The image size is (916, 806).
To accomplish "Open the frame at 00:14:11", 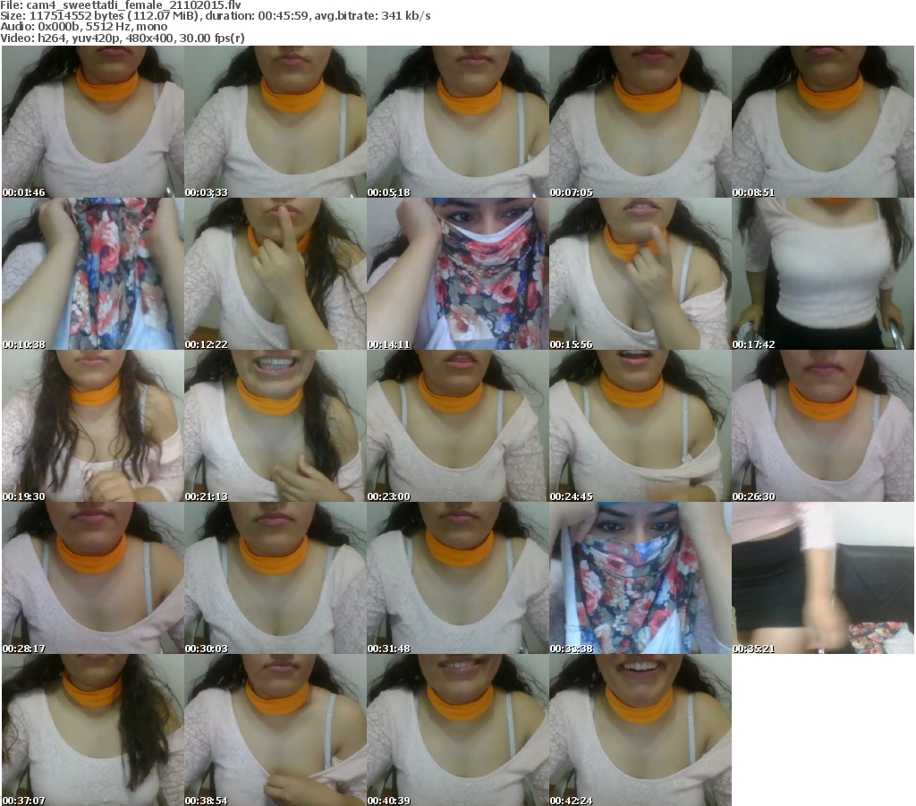I will (458, 274).
